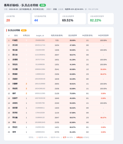Viewport: 123px width, 144px height.
Task: Click knight_id 216494499
Action: pos(40,50)
